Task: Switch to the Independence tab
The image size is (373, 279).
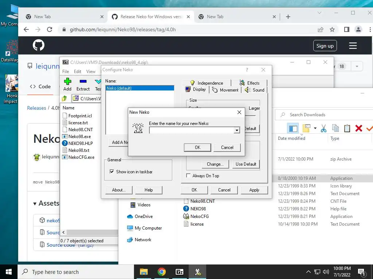Action: coord(207,83)
